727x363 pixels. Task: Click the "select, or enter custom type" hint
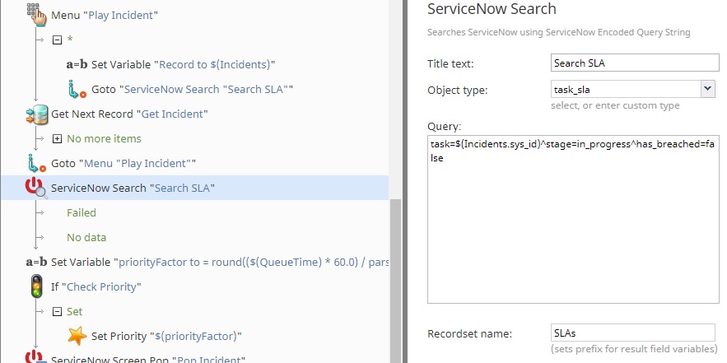[x=615, y=105]
